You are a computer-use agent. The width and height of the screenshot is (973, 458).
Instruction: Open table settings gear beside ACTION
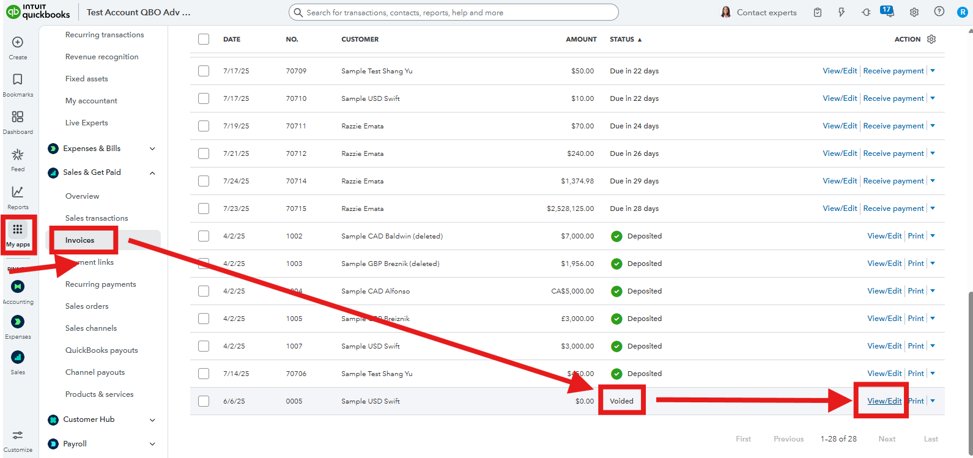point(931,39)
